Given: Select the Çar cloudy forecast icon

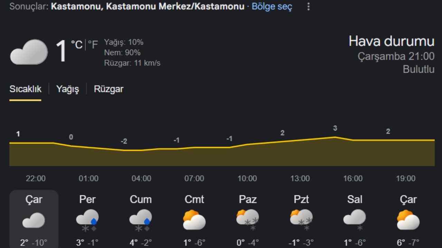Looking at the screenshot, I should coord(34,220).
